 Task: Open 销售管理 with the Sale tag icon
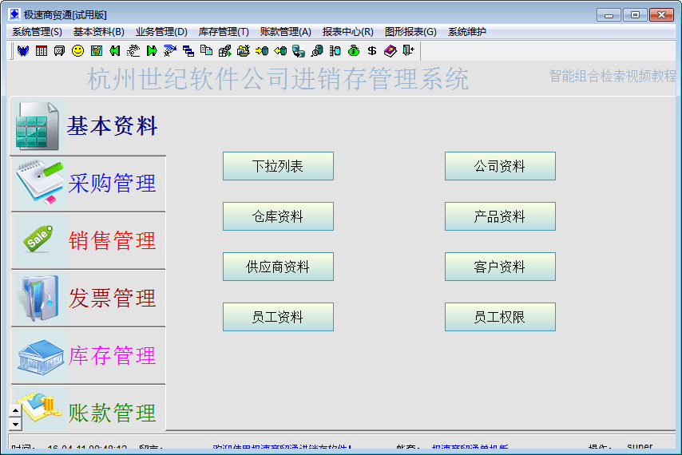pos(87,240)
